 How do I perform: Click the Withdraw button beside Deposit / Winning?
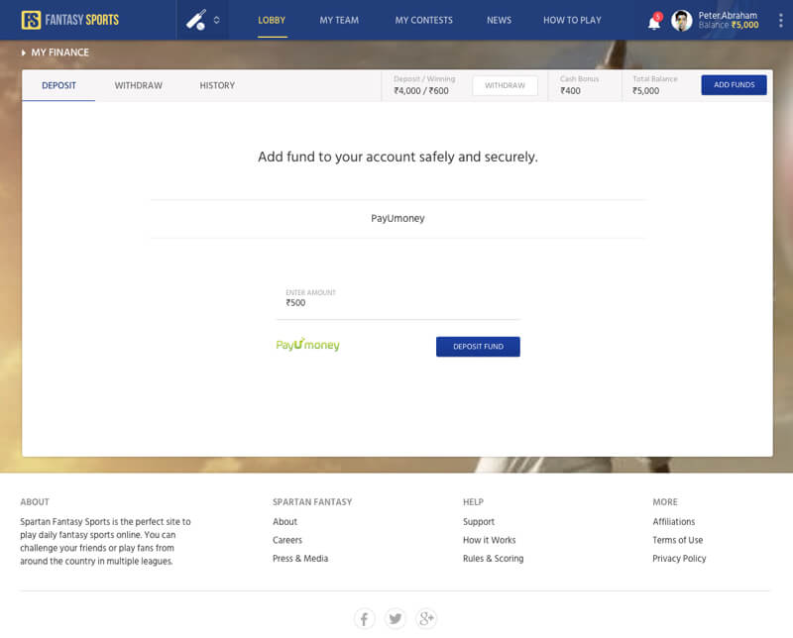click(505, 85)
